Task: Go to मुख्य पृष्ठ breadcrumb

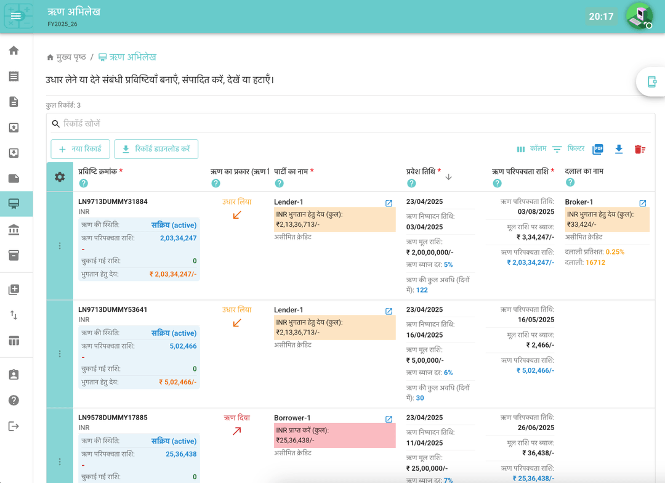Action: (66, 57)
